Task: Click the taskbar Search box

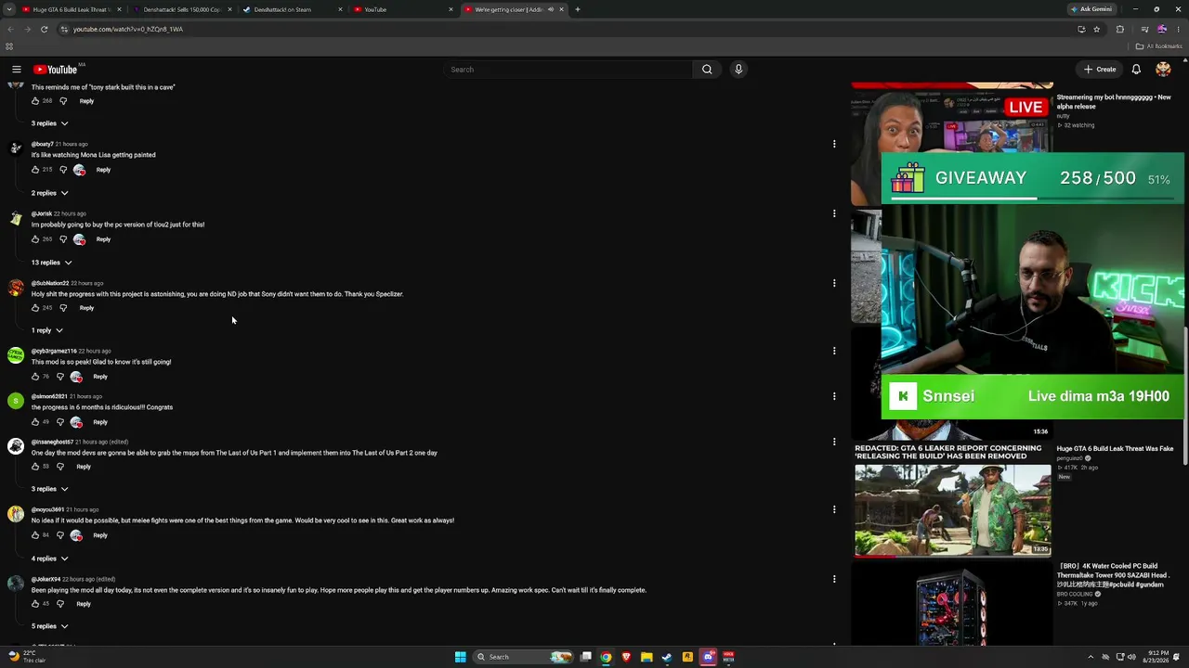Action: [x=523, y=657]
